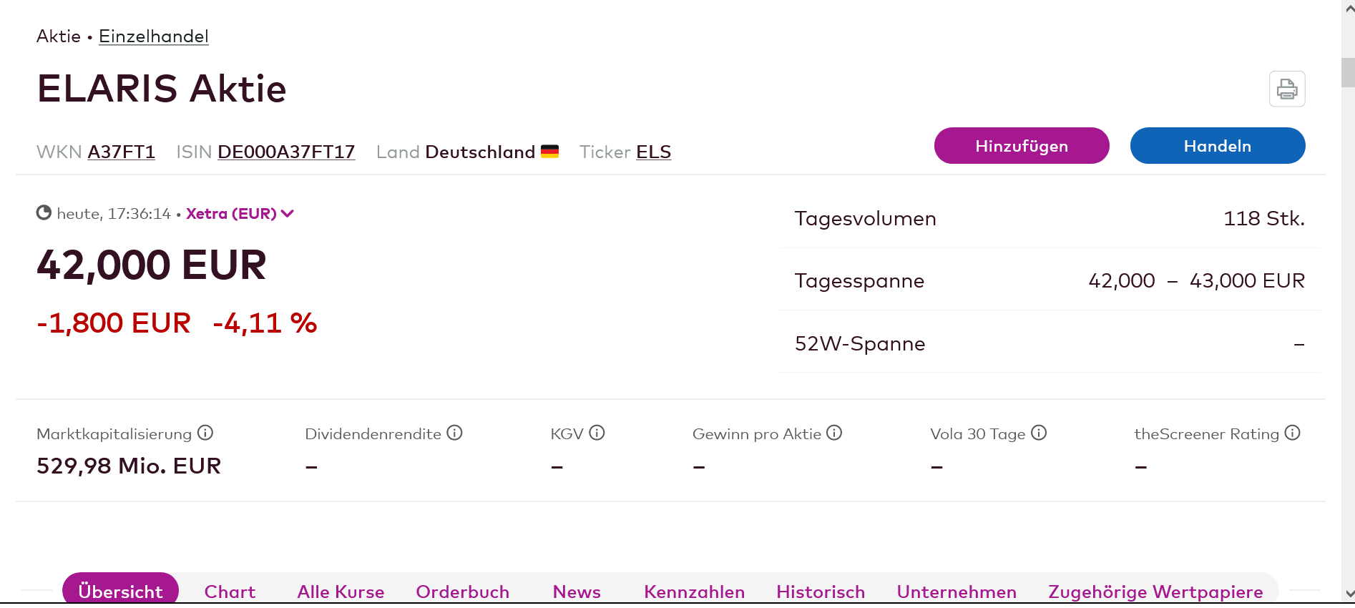1355x608 pixels.
Task: Switch to the Chart tab
Action: pyautogui.click(x=230, y=592)
